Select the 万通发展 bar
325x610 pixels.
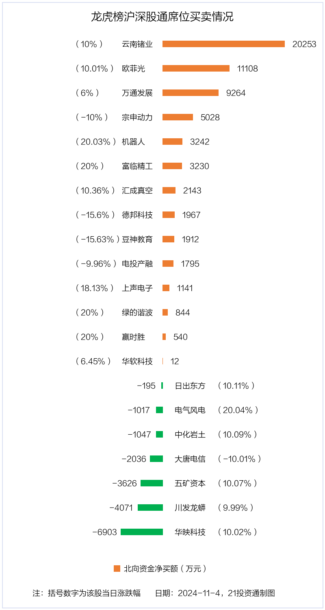[x=191, y=93]
